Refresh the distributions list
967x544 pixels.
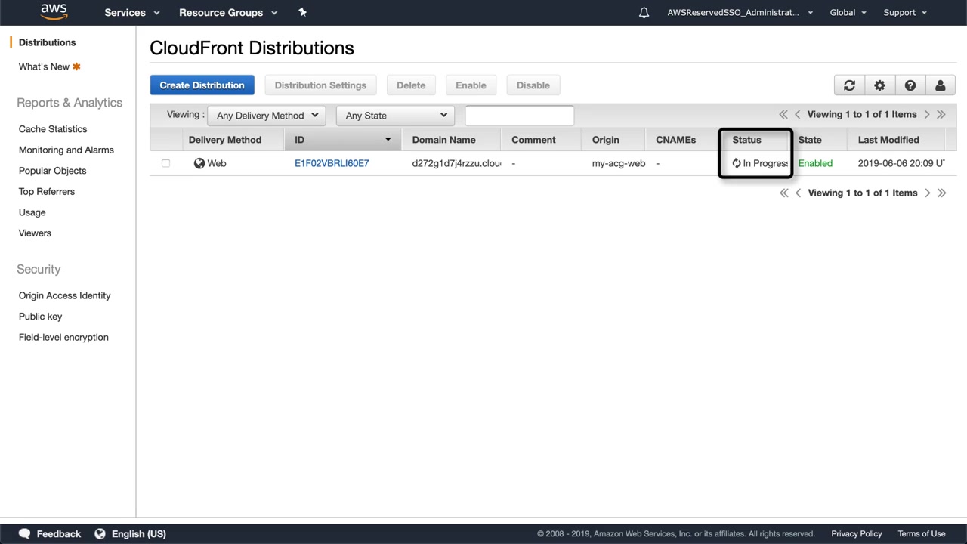(x=849, y=85)
